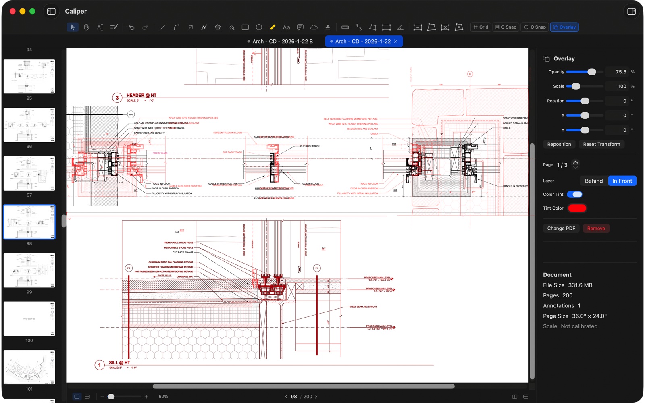
Task: Choose the cloud markup tool
Action: pos(314,27)
